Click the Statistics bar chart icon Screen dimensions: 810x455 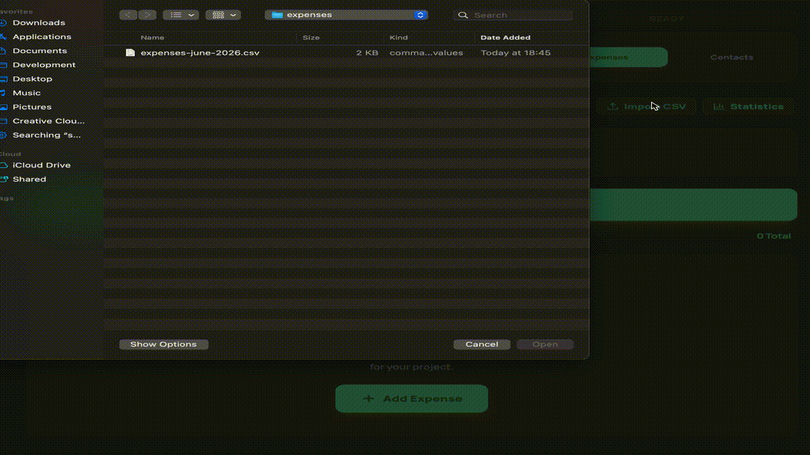pos(718,107)
